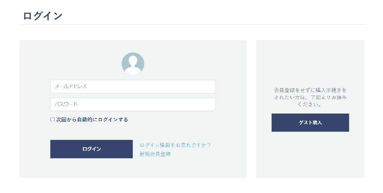Open the 新規会員登録 link
Viewport: 383px width, 193px height.
[x=155, y=154]
